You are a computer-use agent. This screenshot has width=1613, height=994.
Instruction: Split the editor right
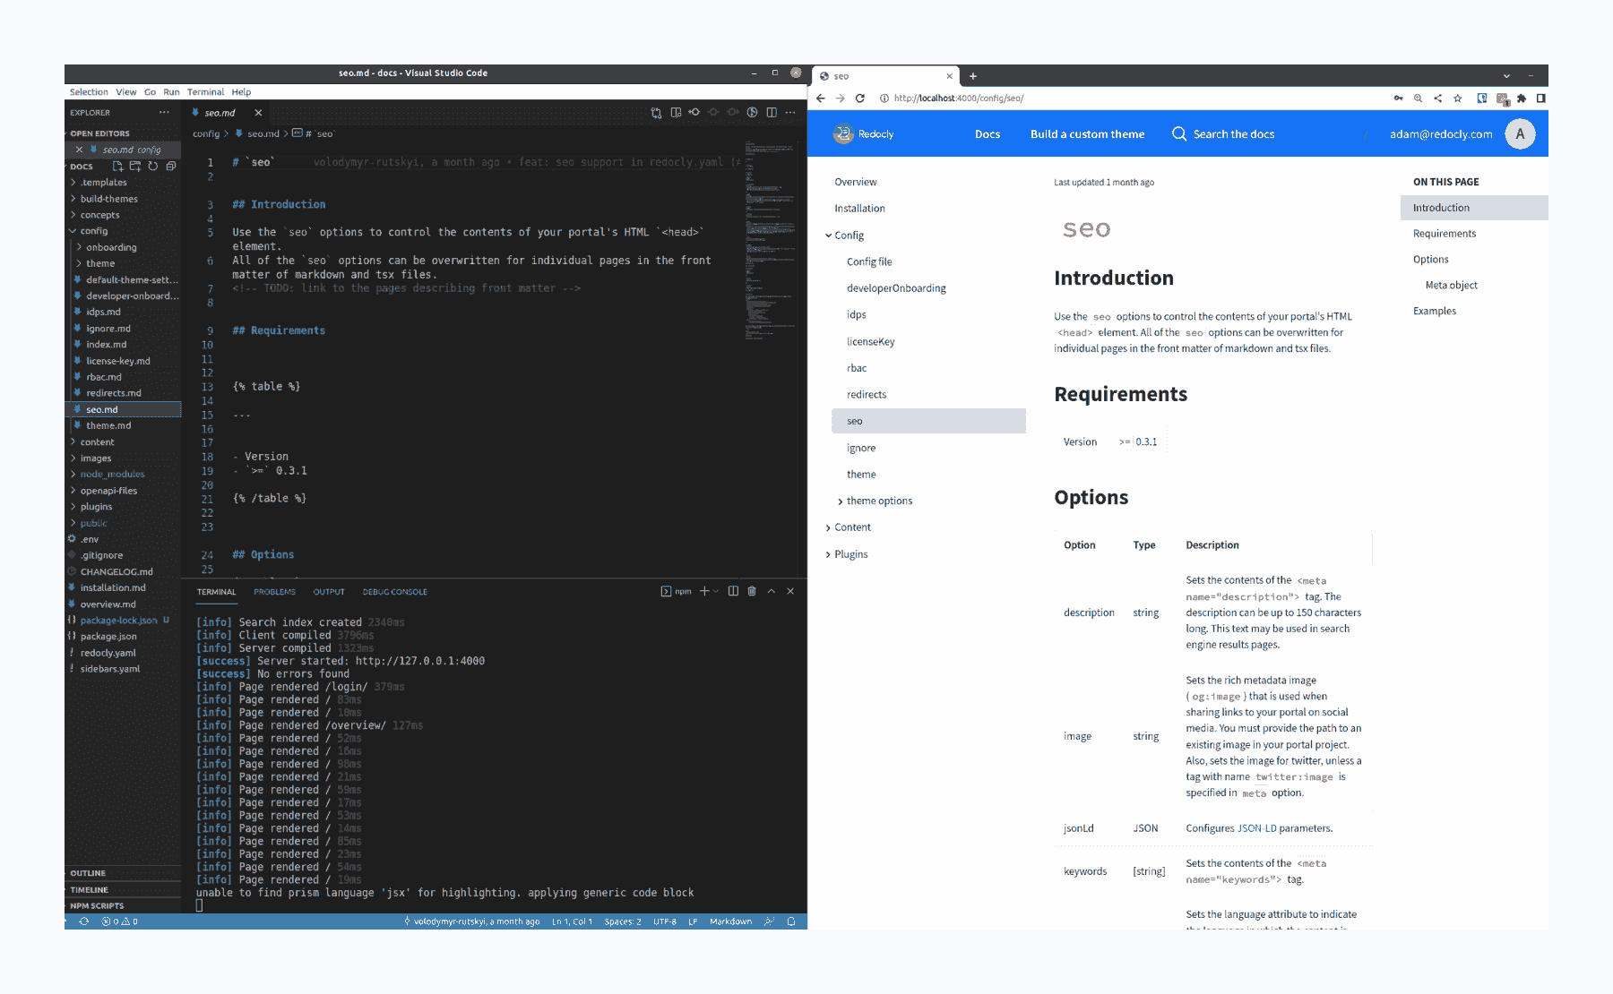pyautogui.click(x=772, y=113)
